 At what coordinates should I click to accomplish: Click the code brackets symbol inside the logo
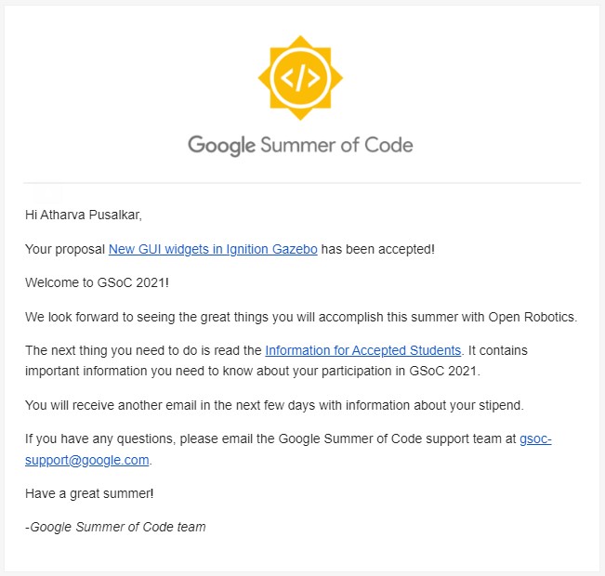pos(300,78)
